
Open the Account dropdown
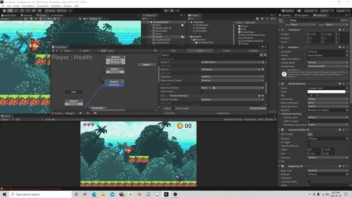[x=310, y=10]
